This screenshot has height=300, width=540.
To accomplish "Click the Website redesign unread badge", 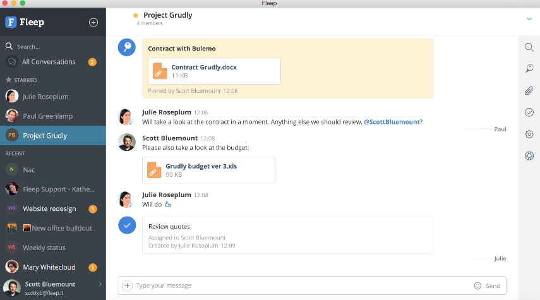I will coord(93,209).
